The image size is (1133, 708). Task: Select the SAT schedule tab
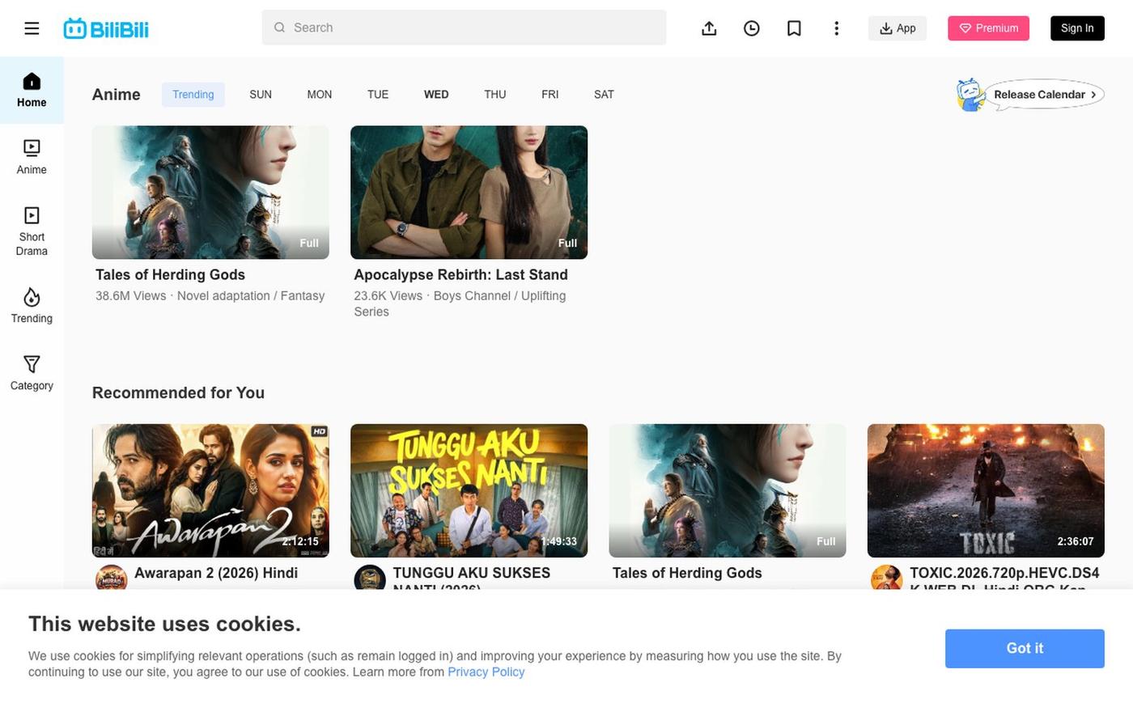604,95
